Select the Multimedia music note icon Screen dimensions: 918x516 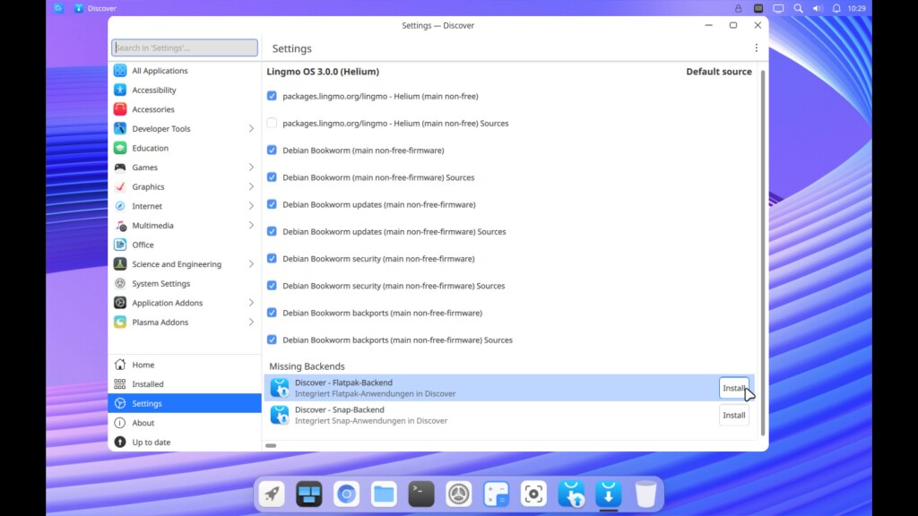click(x=120, y=225)
